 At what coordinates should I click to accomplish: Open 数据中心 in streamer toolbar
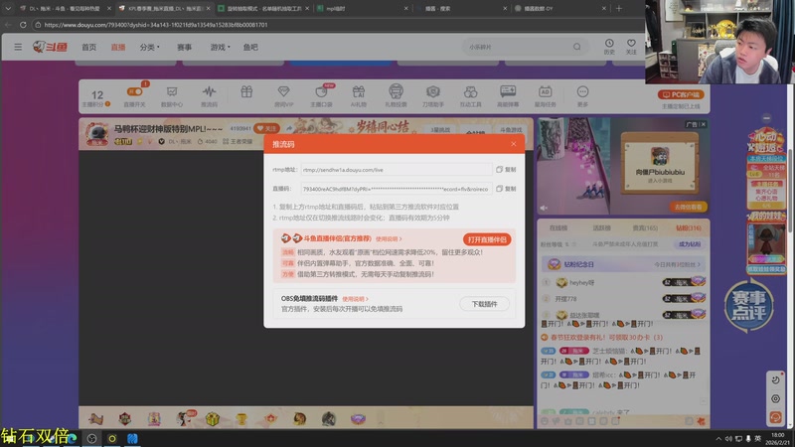point(172,96)
